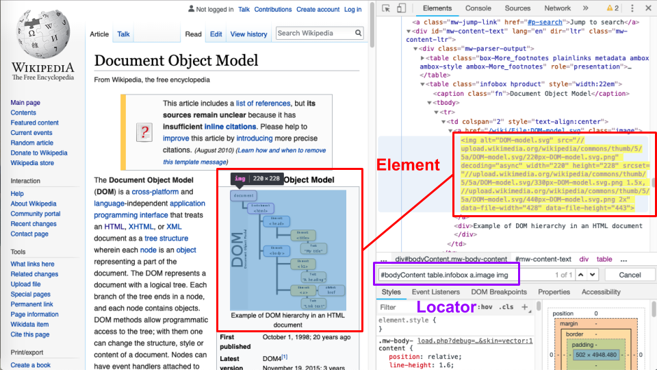Show more DevTools tabs chevron
This screenshot has width=657, height=370.
coord(585,8)
